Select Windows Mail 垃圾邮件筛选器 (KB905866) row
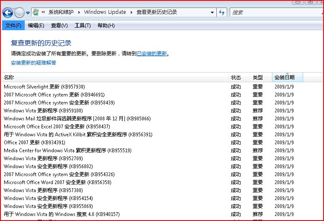Viewport: 324px width, 221px height. (x=162, y=118)
